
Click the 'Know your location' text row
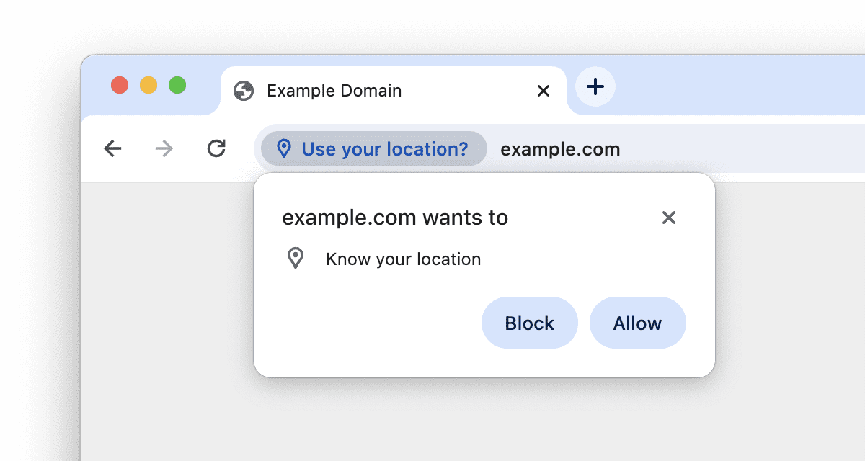coord(404,259)
